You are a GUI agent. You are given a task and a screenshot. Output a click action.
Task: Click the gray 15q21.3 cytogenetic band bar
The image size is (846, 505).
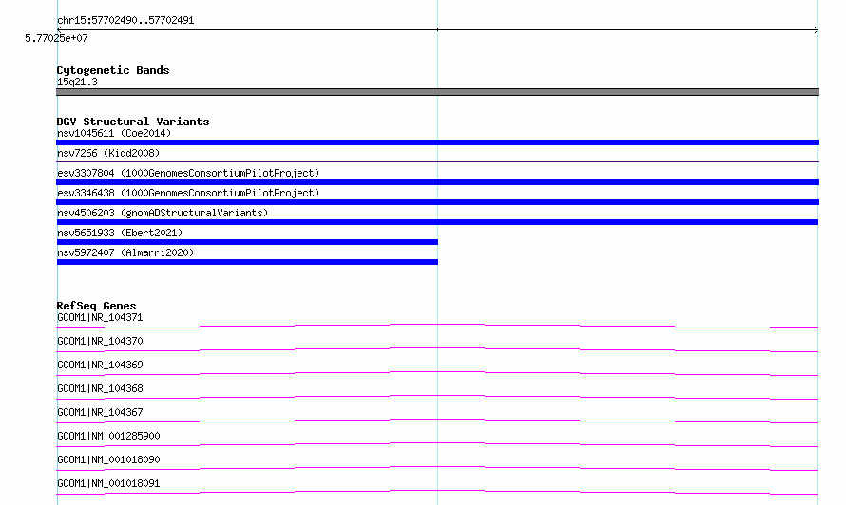click(x=437, y=92)
